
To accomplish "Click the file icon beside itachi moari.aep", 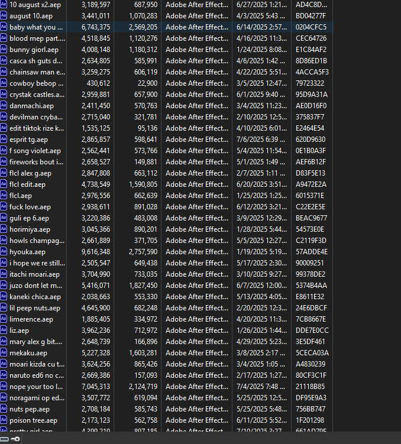I will click(4, 274).
